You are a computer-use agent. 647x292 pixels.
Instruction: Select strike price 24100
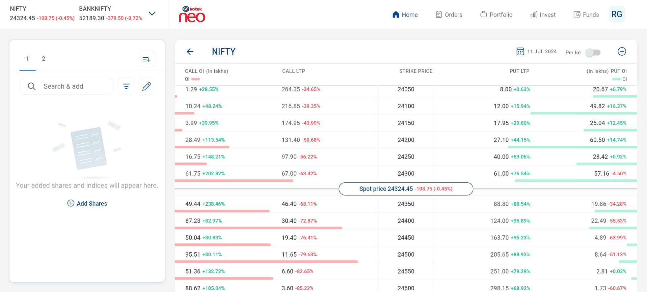click(x=406, y=106)
